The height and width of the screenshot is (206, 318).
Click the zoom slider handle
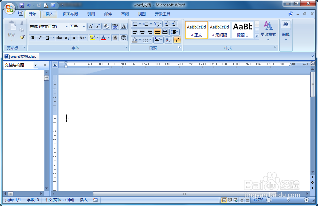tap(288, 200)
